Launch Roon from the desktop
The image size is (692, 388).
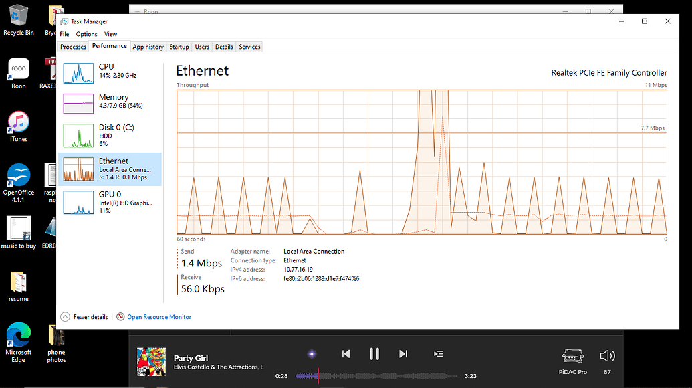coord(18,70)
